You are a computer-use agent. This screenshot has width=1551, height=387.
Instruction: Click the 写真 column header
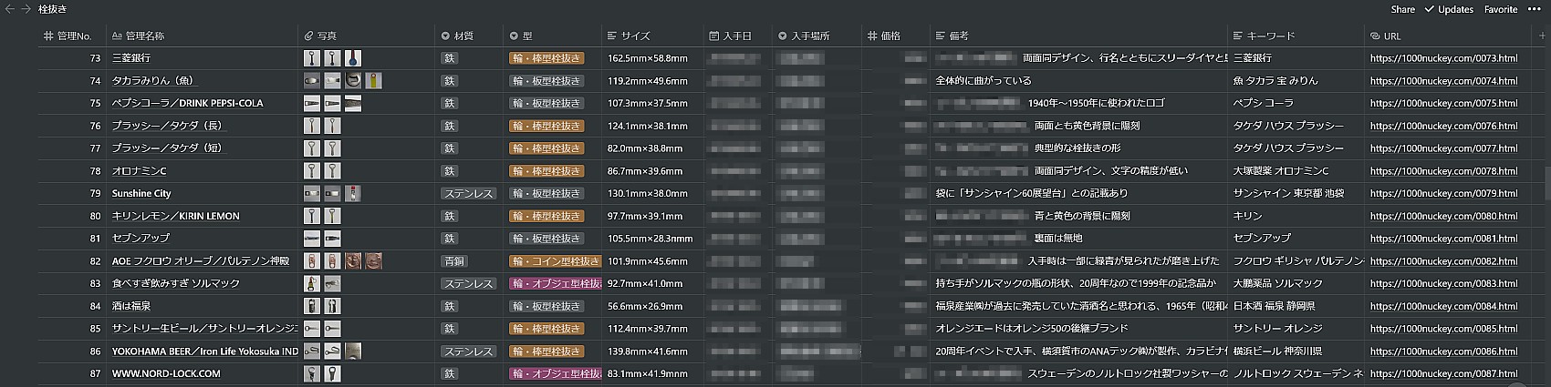point(327,36)
